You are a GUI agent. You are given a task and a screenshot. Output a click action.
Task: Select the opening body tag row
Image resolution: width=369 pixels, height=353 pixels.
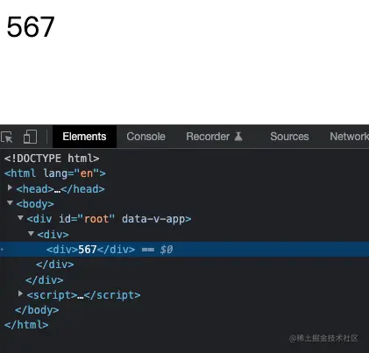(35, 204)
